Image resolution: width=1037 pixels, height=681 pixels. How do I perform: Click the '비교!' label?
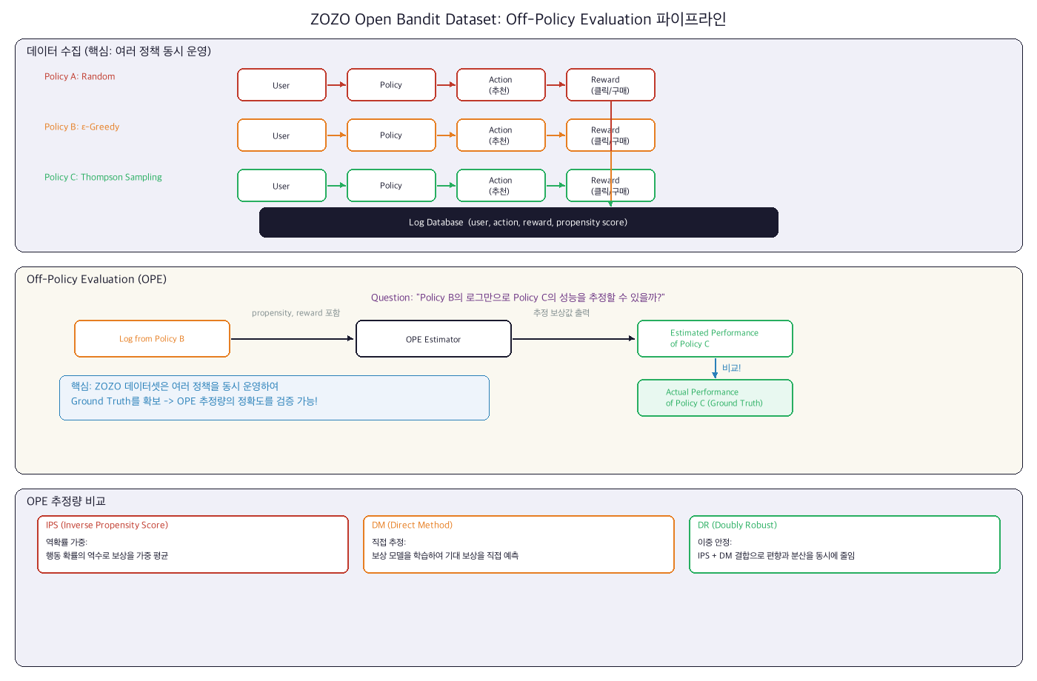coord(731,368)
